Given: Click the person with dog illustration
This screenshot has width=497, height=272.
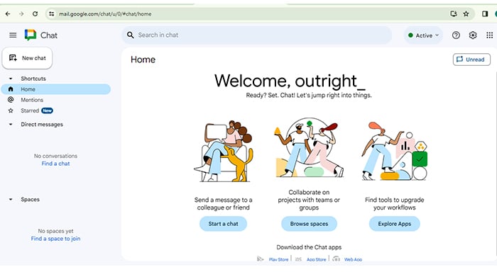Looking at the screenshot, I should (x=224, y=151).
